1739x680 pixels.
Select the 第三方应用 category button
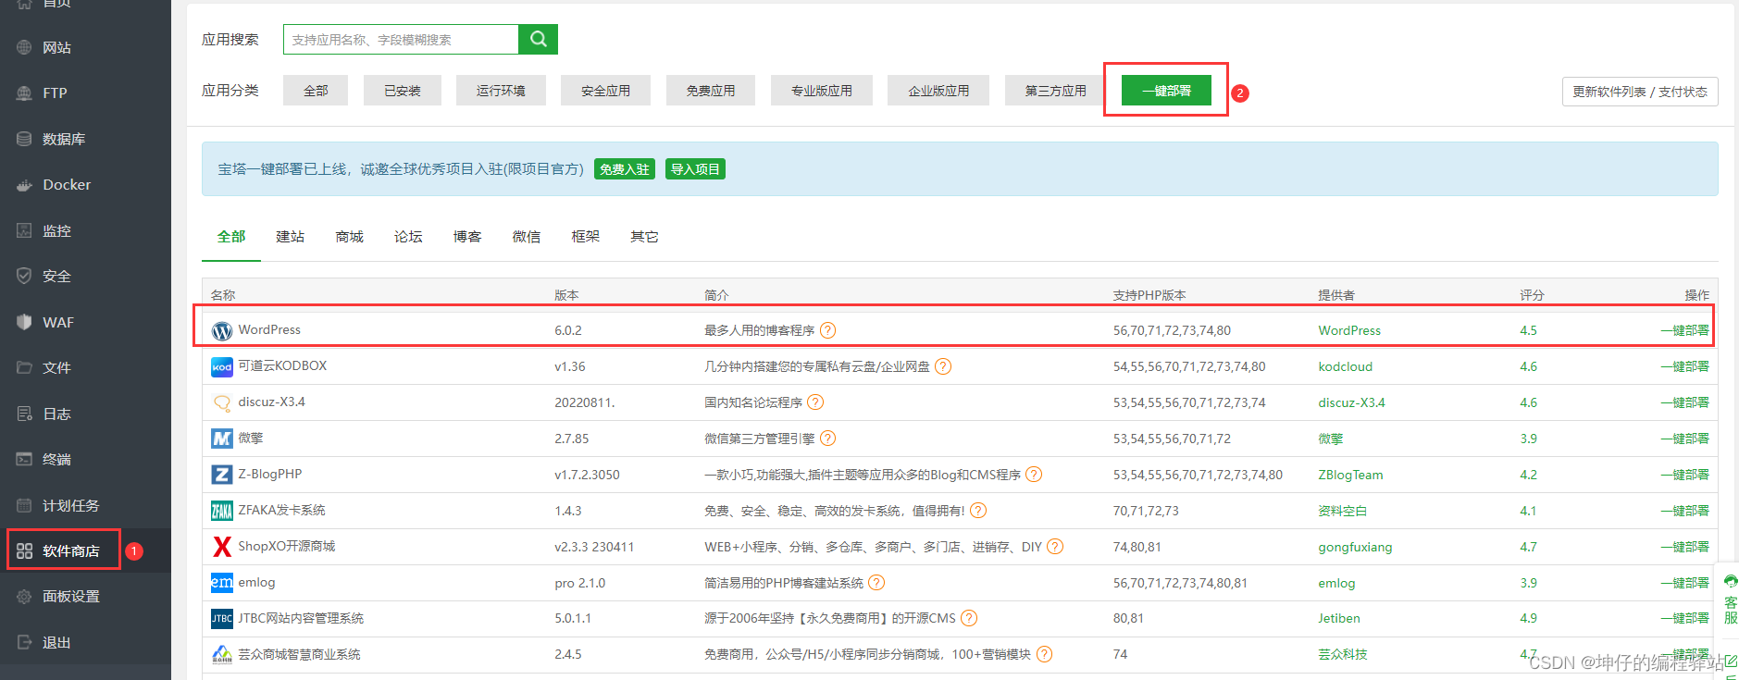click(1055, 91)
